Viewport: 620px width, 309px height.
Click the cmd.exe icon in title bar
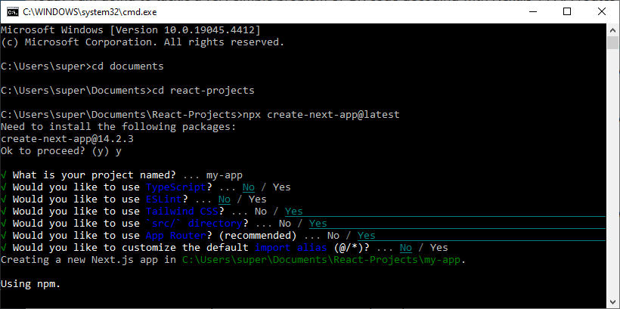pyautogui.click(x=13, y=12)
